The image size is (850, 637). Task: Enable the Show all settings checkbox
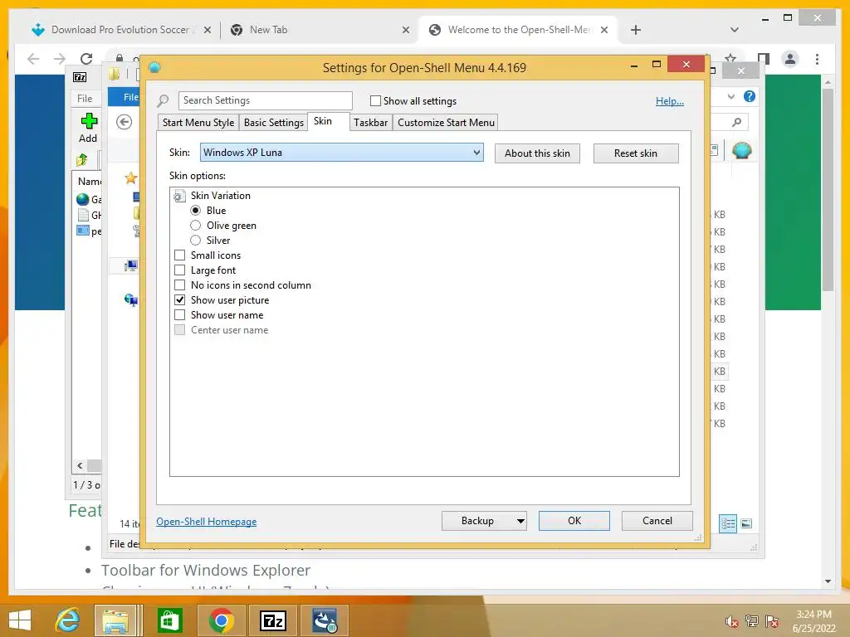[375, 100]
